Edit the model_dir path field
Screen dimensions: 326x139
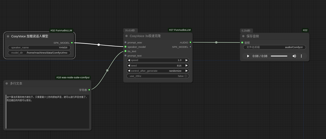tap(39, 53)
